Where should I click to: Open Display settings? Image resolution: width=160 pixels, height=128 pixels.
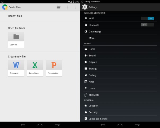[x=92, y=62]
